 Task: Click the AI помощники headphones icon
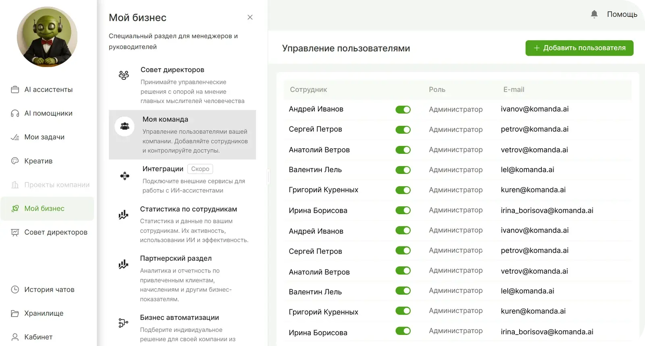[15, 113]
